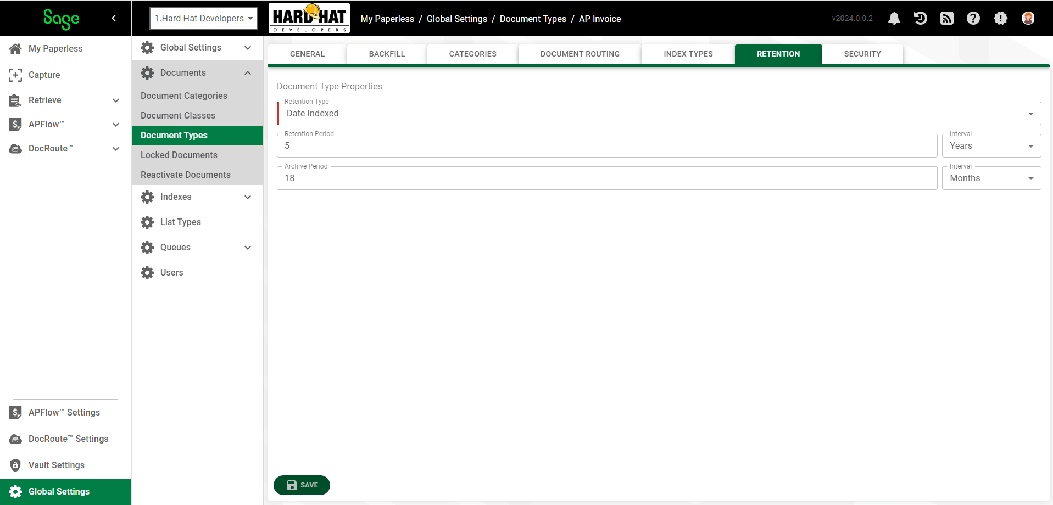The height and width of the screenshot is (505, 1053).
Task: Click the Global Settings gear icon at bottom
Action: pos(15,491)
